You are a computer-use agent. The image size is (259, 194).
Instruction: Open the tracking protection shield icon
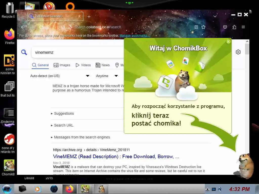point(63,27)
